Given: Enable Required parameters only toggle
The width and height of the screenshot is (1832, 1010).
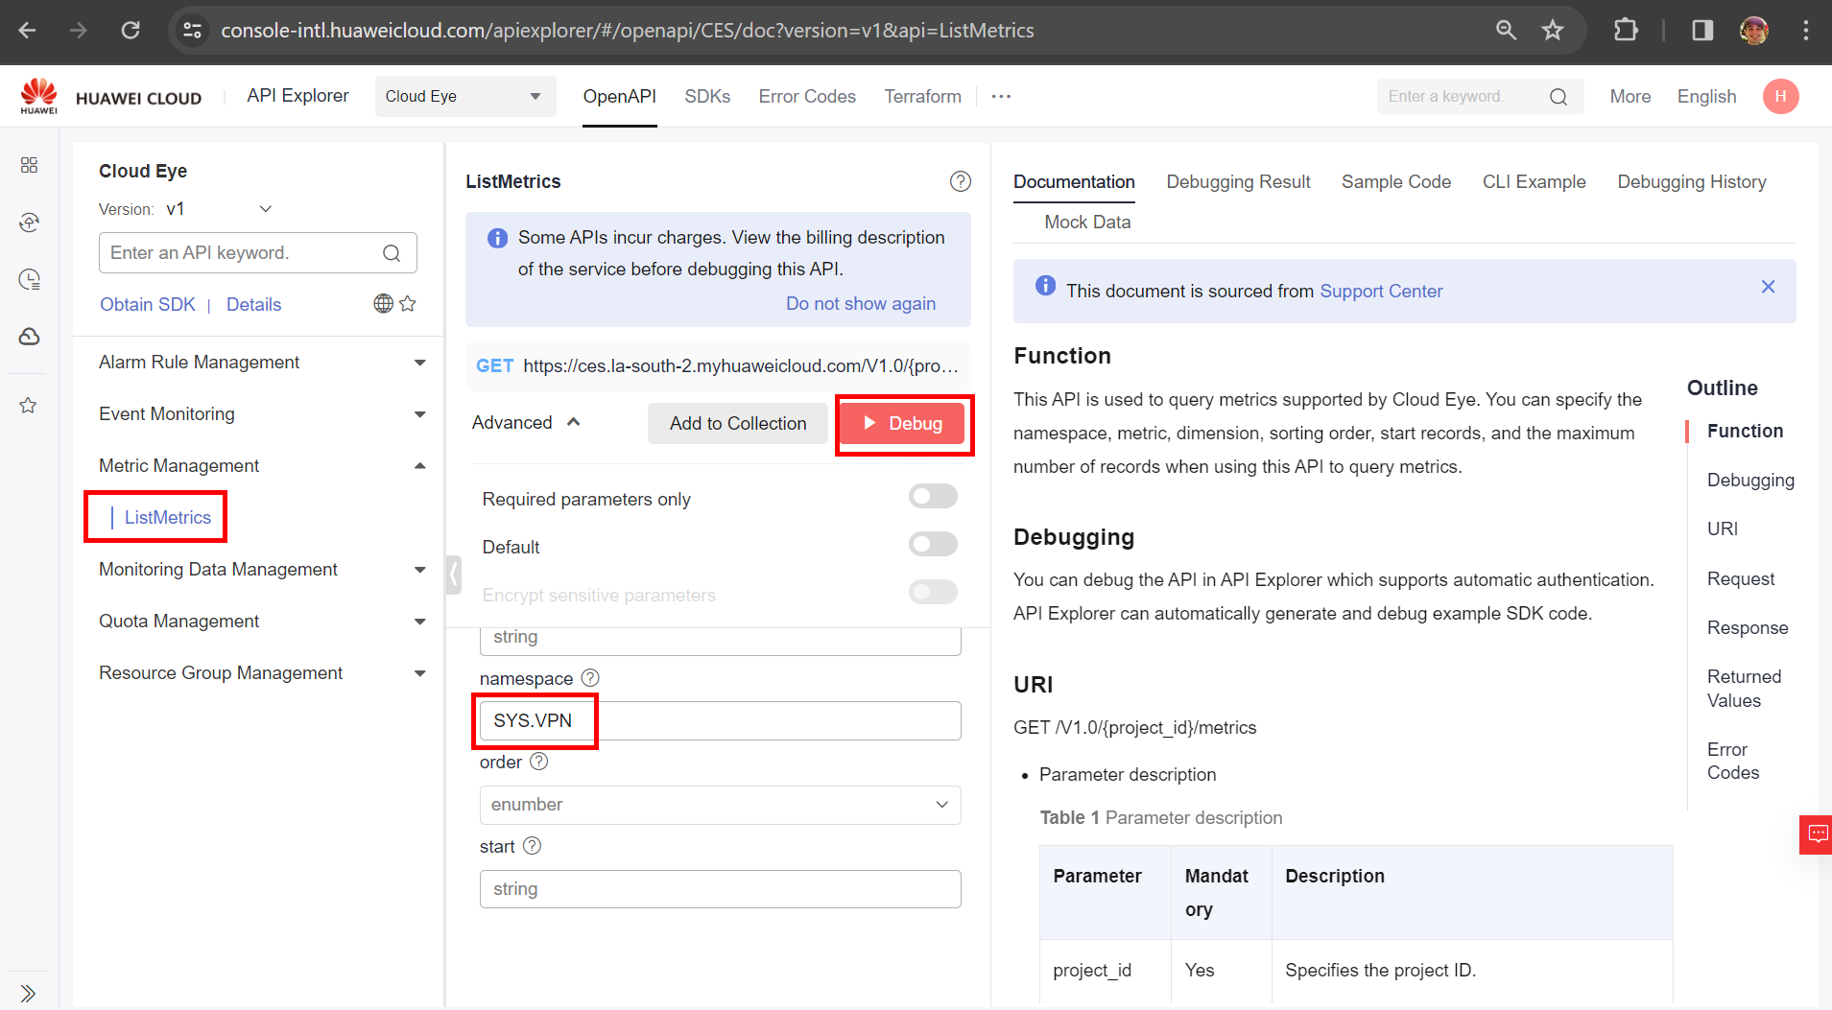Looking at the screenshot, I should click(933, 497).
